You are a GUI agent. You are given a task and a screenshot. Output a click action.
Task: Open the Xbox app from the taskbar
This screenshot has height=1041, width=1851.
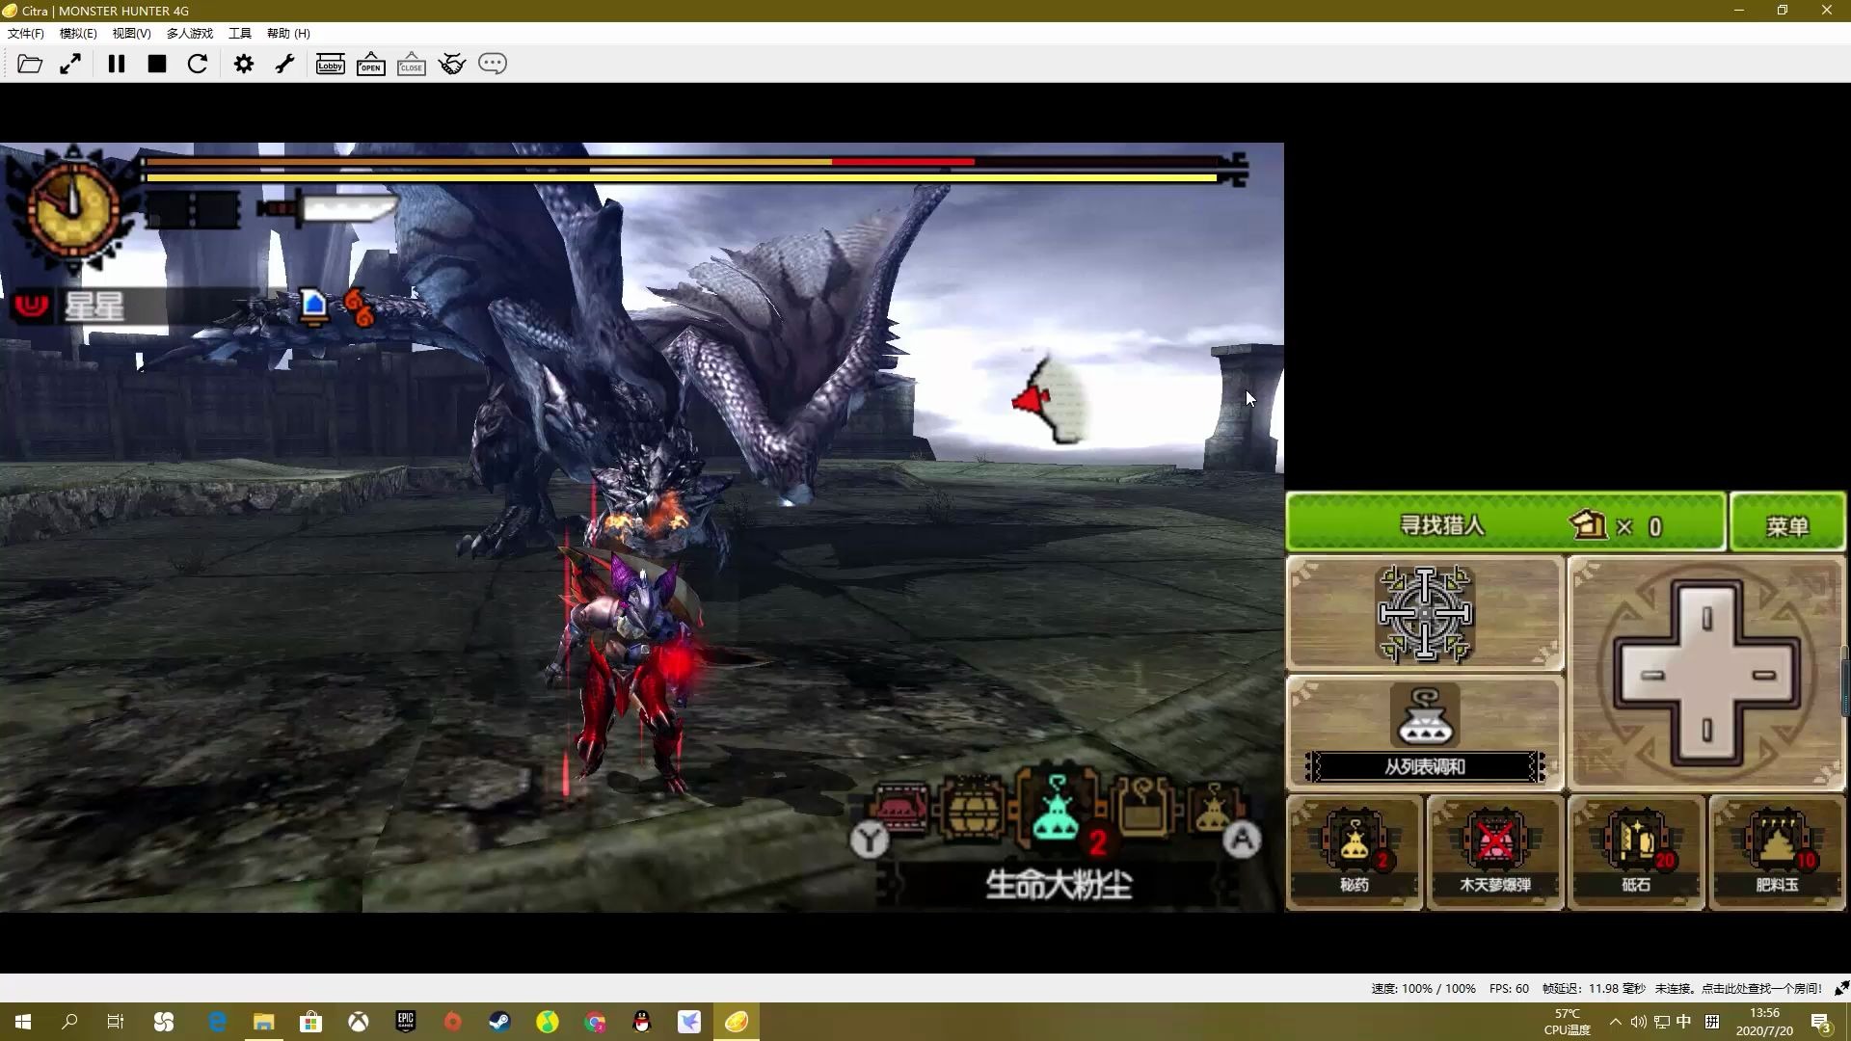pos(358,1022)
